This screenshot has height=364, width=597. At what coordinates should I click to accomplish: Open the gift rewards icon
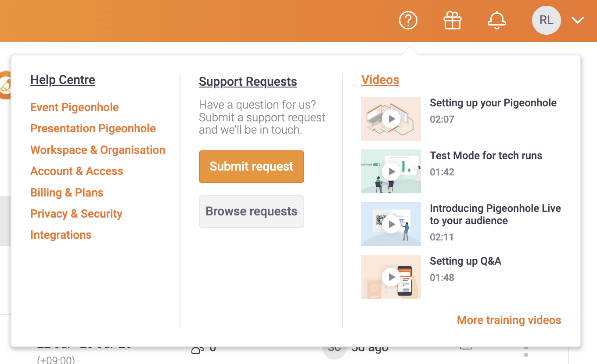(453, 20)
